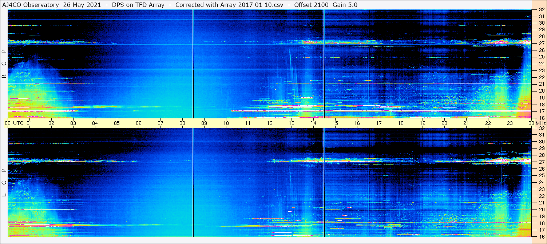Click the RCP vertical label on left edge
This screenshot has width=547, height=244.
coord(4,64)
